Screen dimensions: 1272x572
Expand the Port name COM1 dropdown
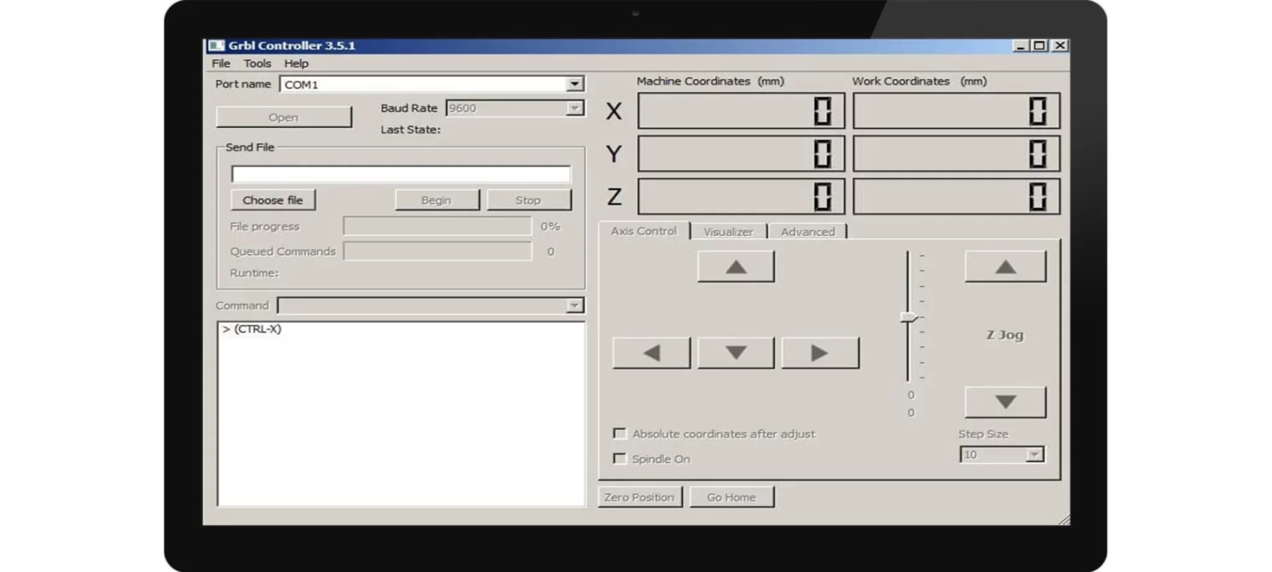point(575,84)
